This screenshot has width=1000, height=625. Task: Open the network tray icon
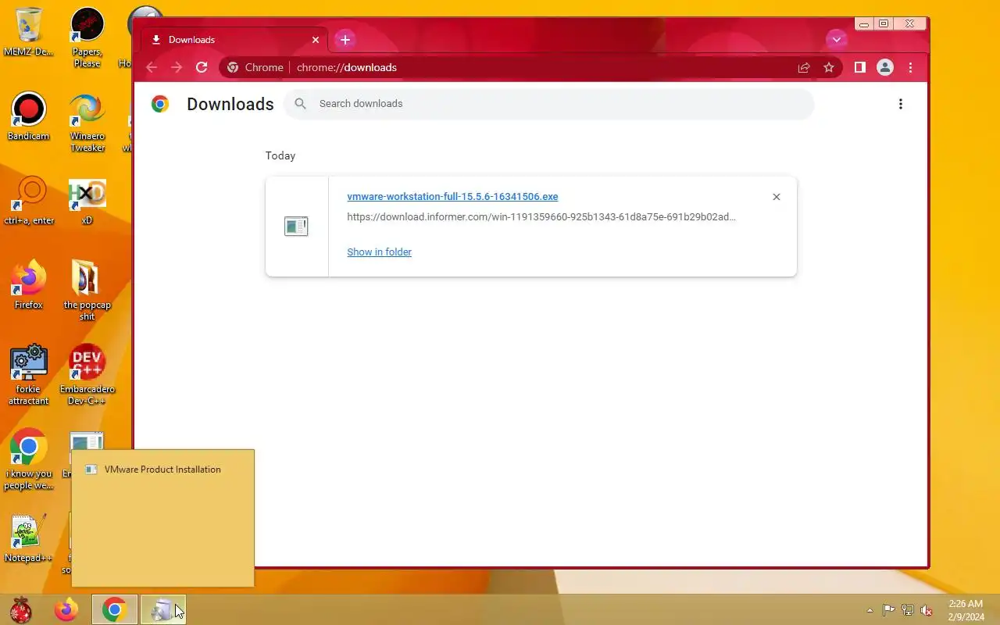pyautogui.click(x=908, y=610)
